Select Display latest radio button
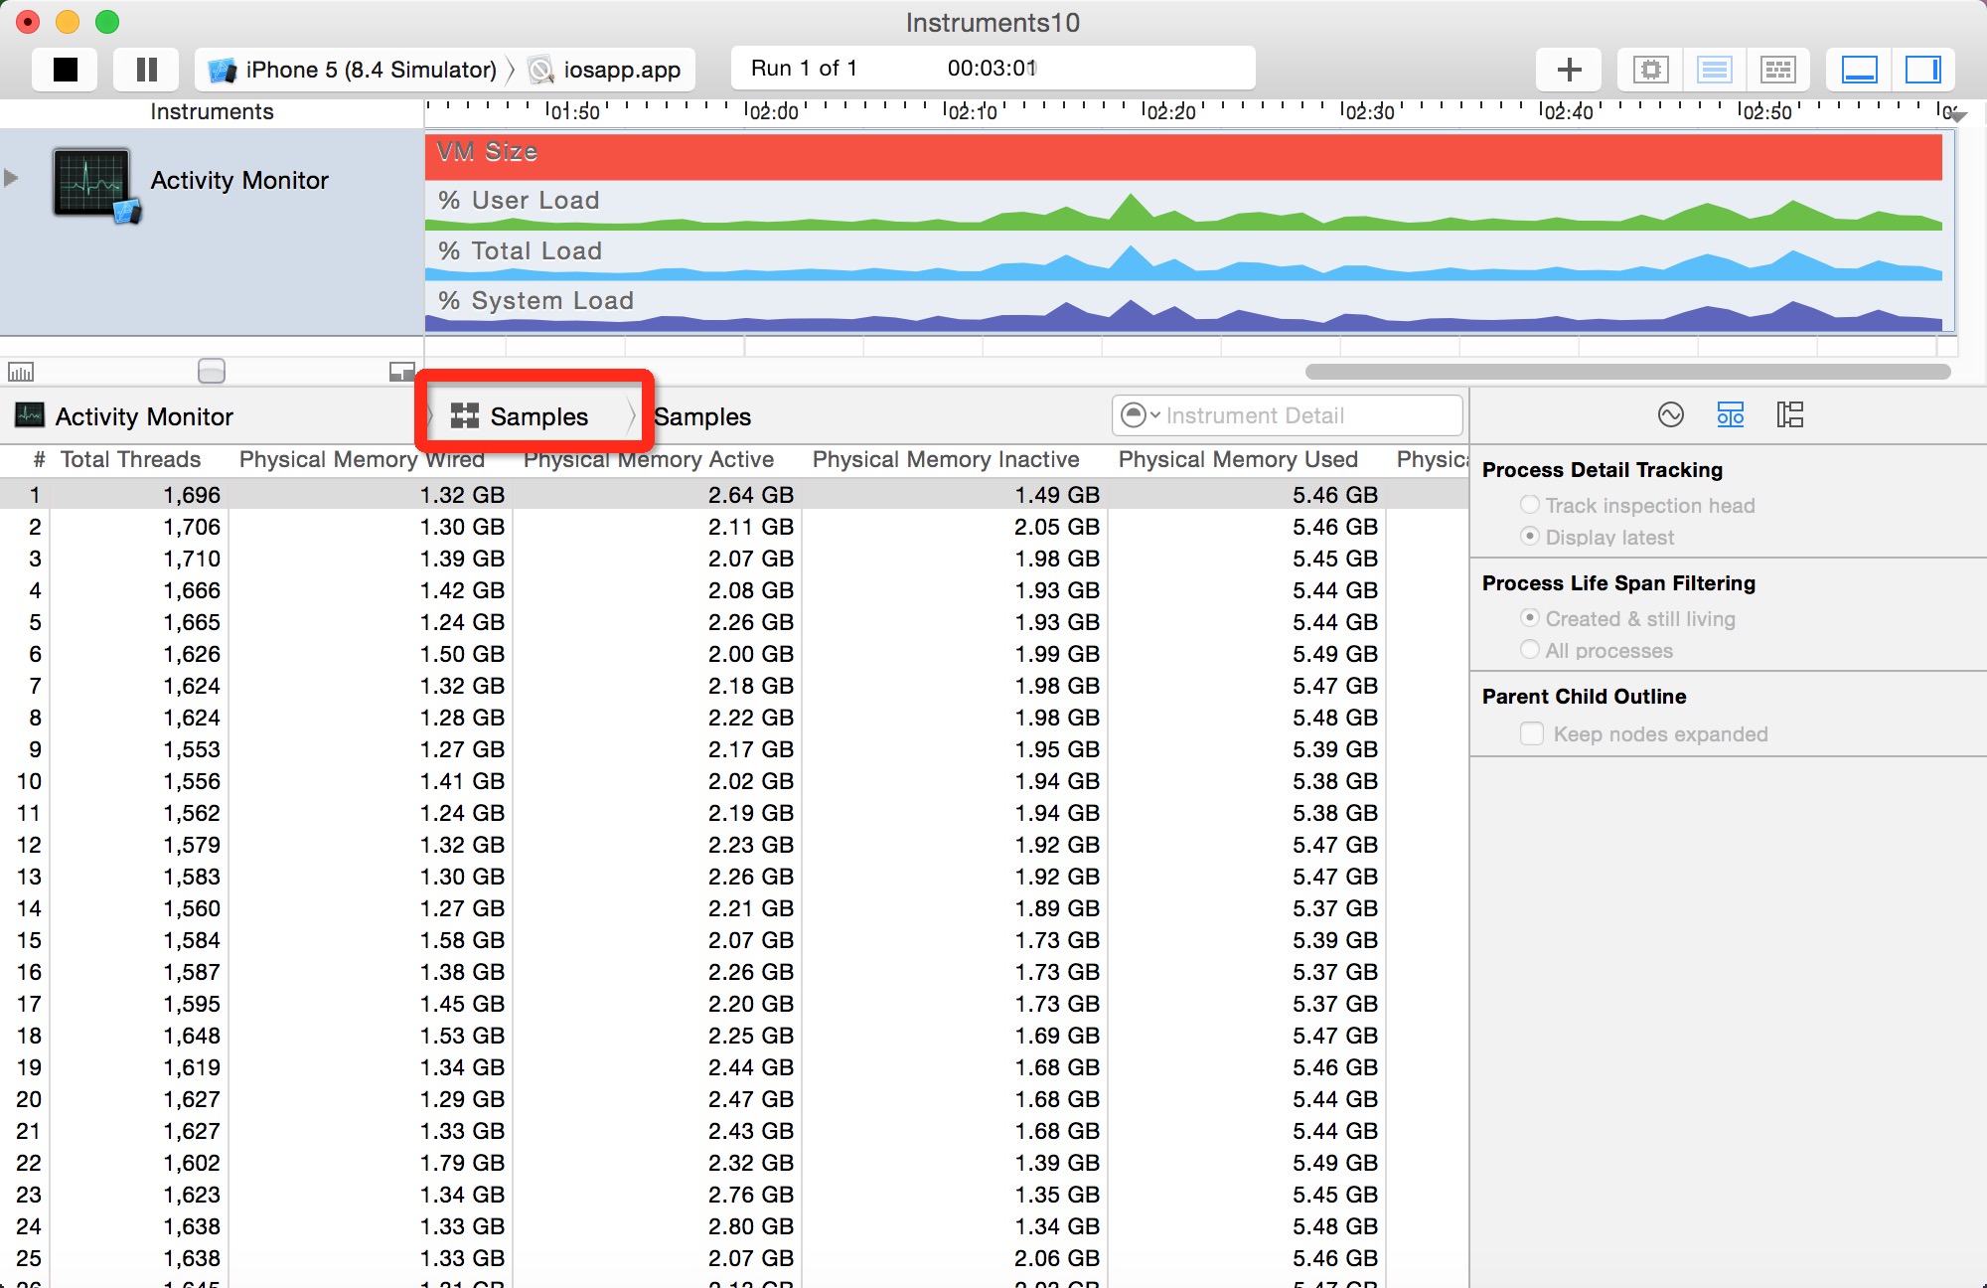The height and width of the screenshot is (1288, 1987). pyautogui.click(x=1530, y=537)
